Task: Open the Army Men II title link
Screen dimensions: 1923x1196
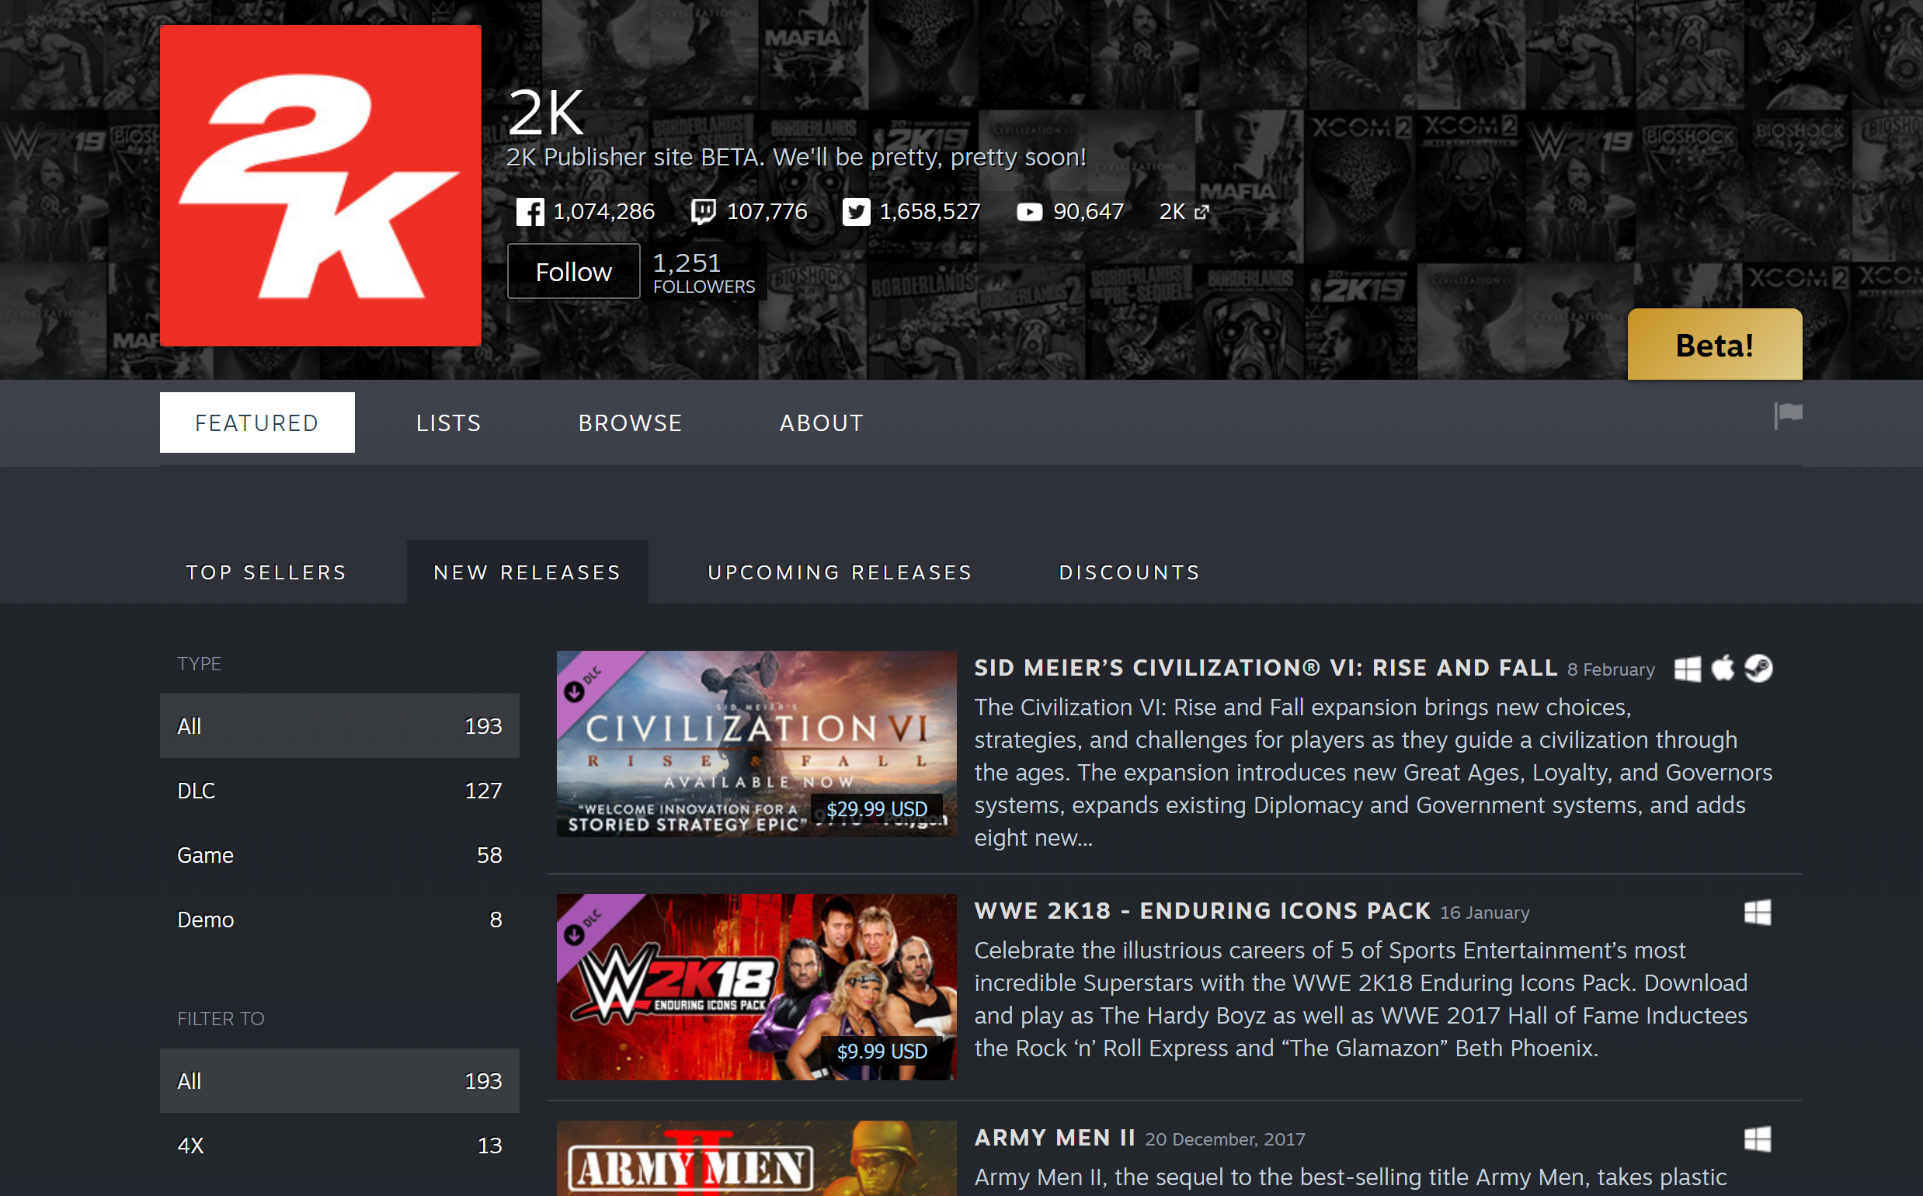Action: coord(1055,1138)
